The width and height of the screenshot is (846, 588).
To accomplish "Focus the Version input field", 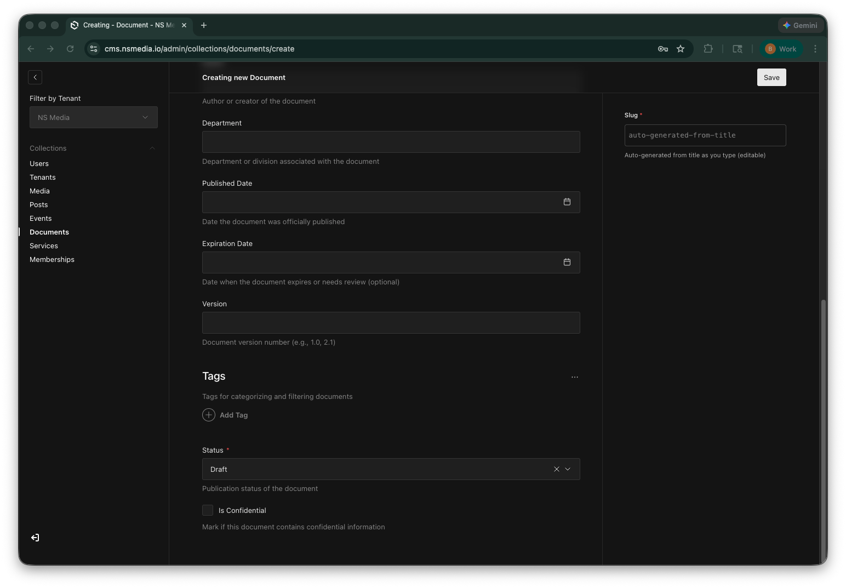I will tap(391, 323).
